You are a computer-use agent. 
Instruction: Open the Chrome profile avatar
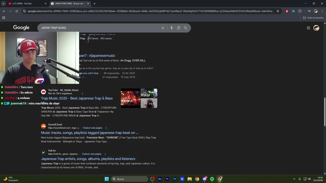click(316, 11)
